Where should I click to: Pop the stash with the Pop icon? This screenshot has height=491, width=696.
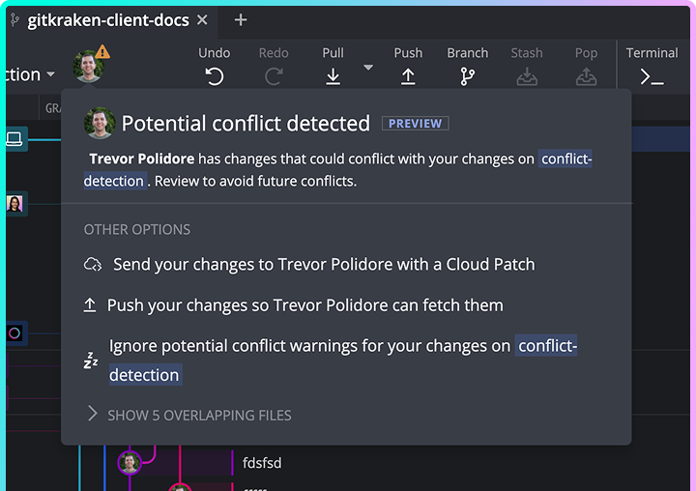point(586,76)
